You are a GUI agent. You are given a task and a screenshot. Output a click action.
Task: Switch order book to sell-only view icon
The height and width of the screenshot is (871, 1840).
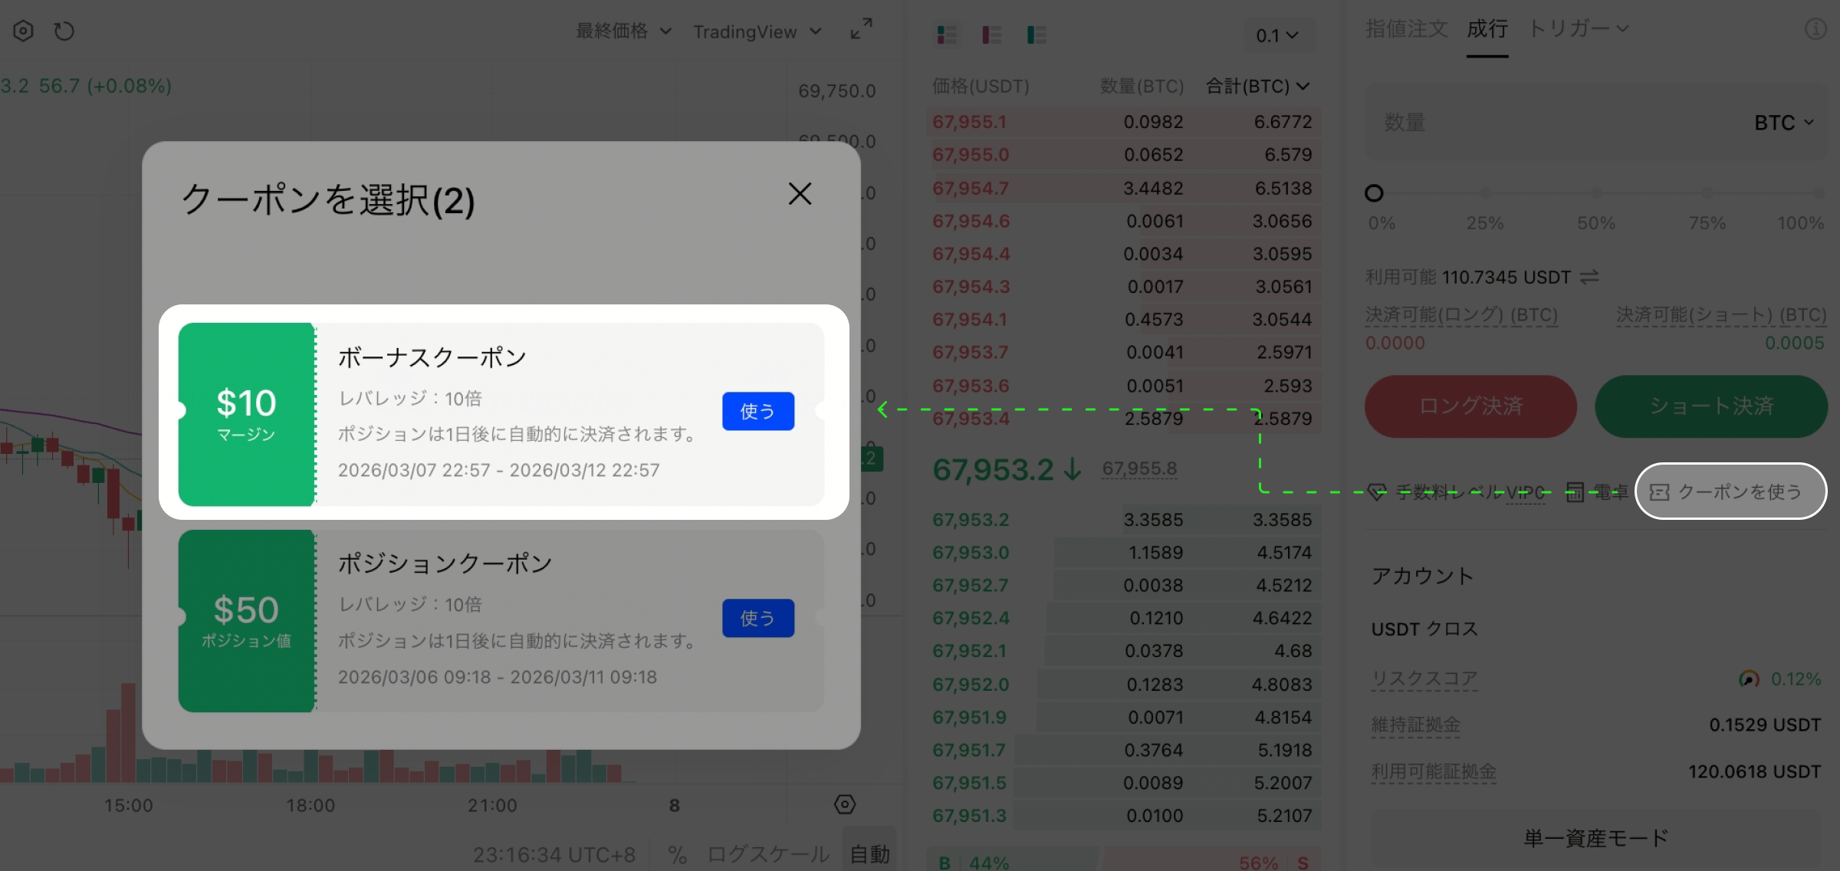click(991, 35)
